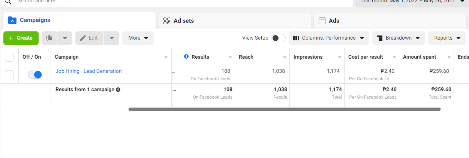This screenshot has height=158, width=469.
Task: Click the blue Results info icon
Action: [x=186, y=57]
